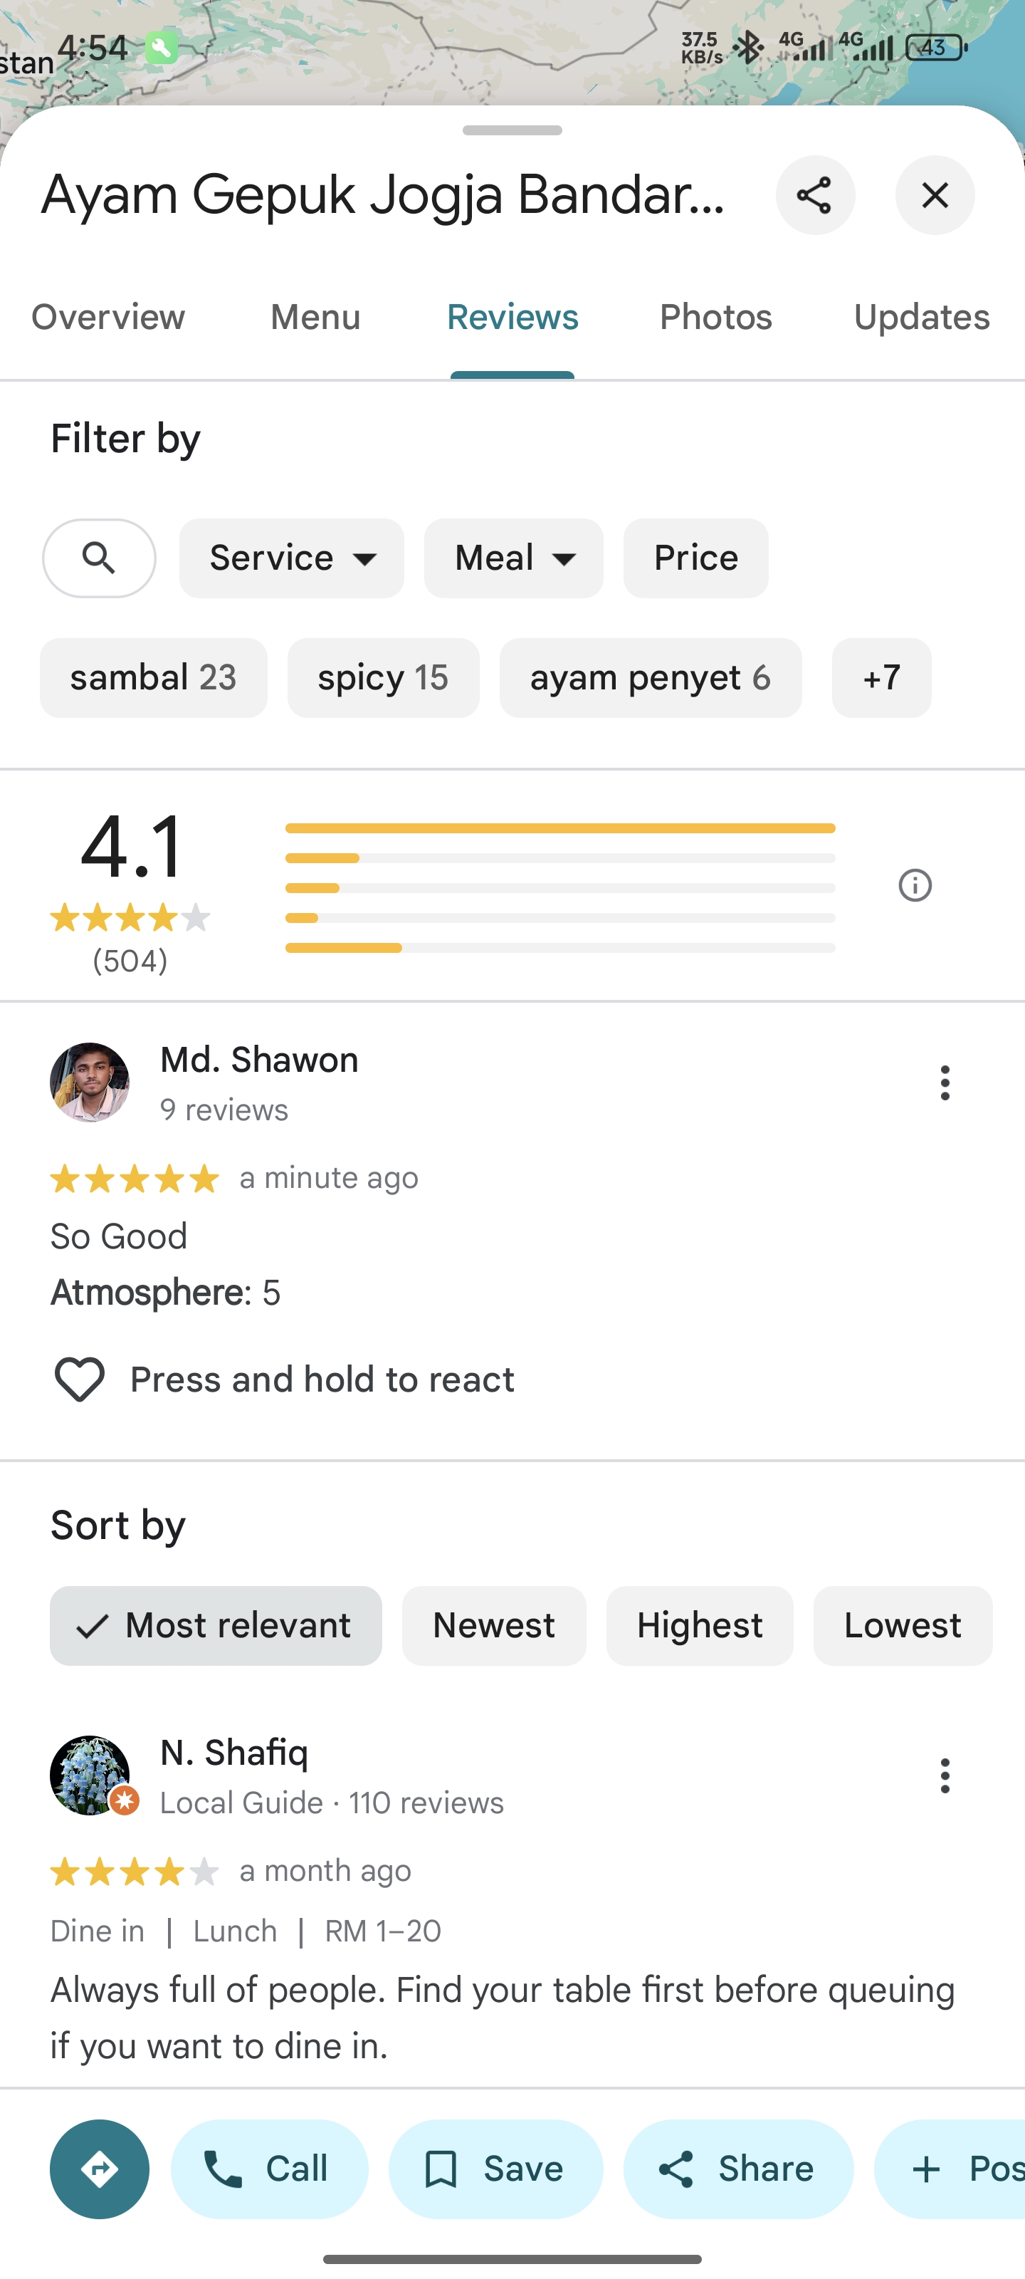Expand the Meal filter dropdown
Image resolution: width=1025 pixels, height=2279 pixels.
pyautogui.click(x=513, y=558)
